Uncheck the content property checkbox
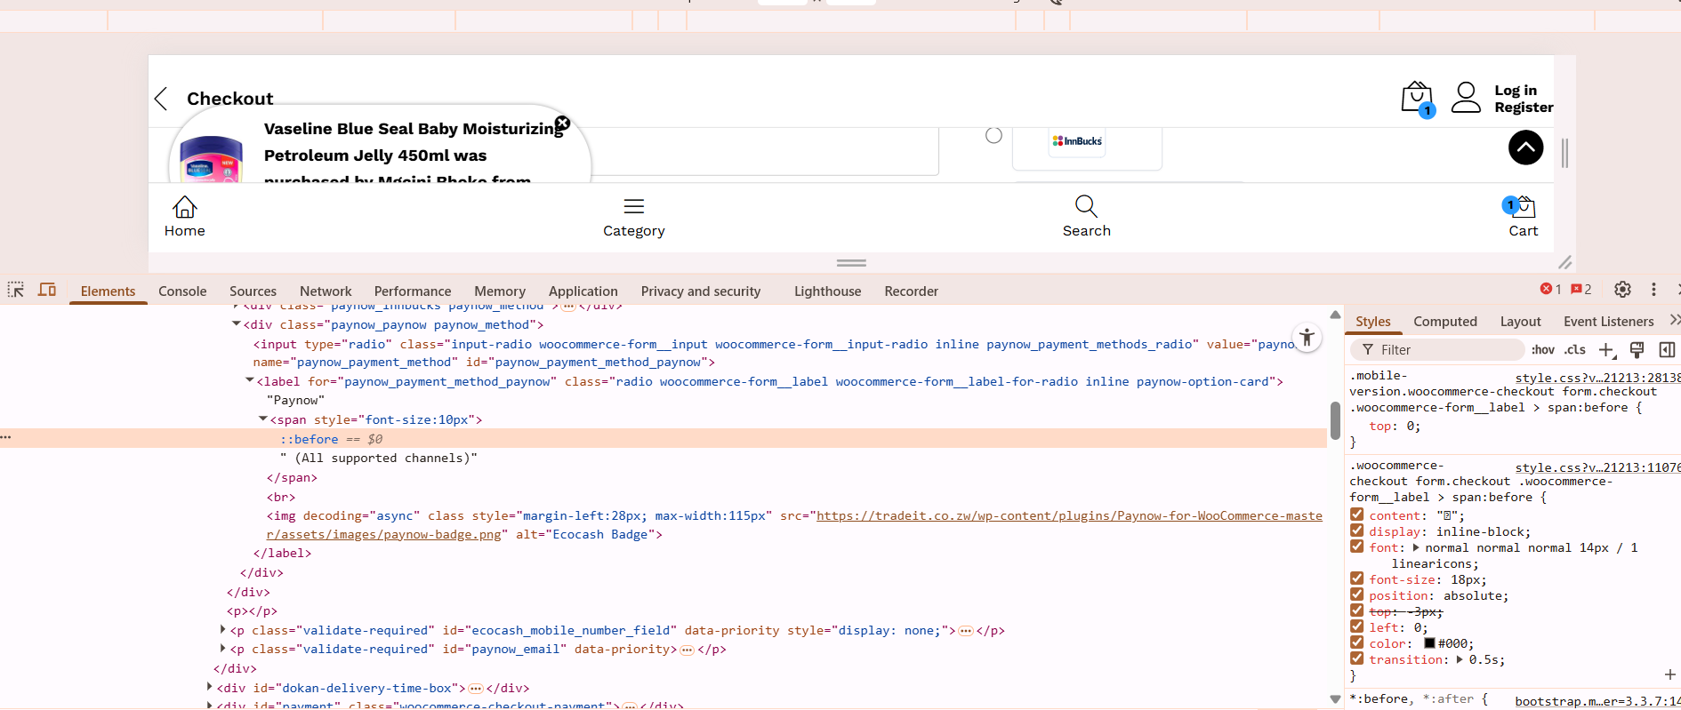Image resolution: width=1681 pixels, height=710 pixels. coord(1356,515)
